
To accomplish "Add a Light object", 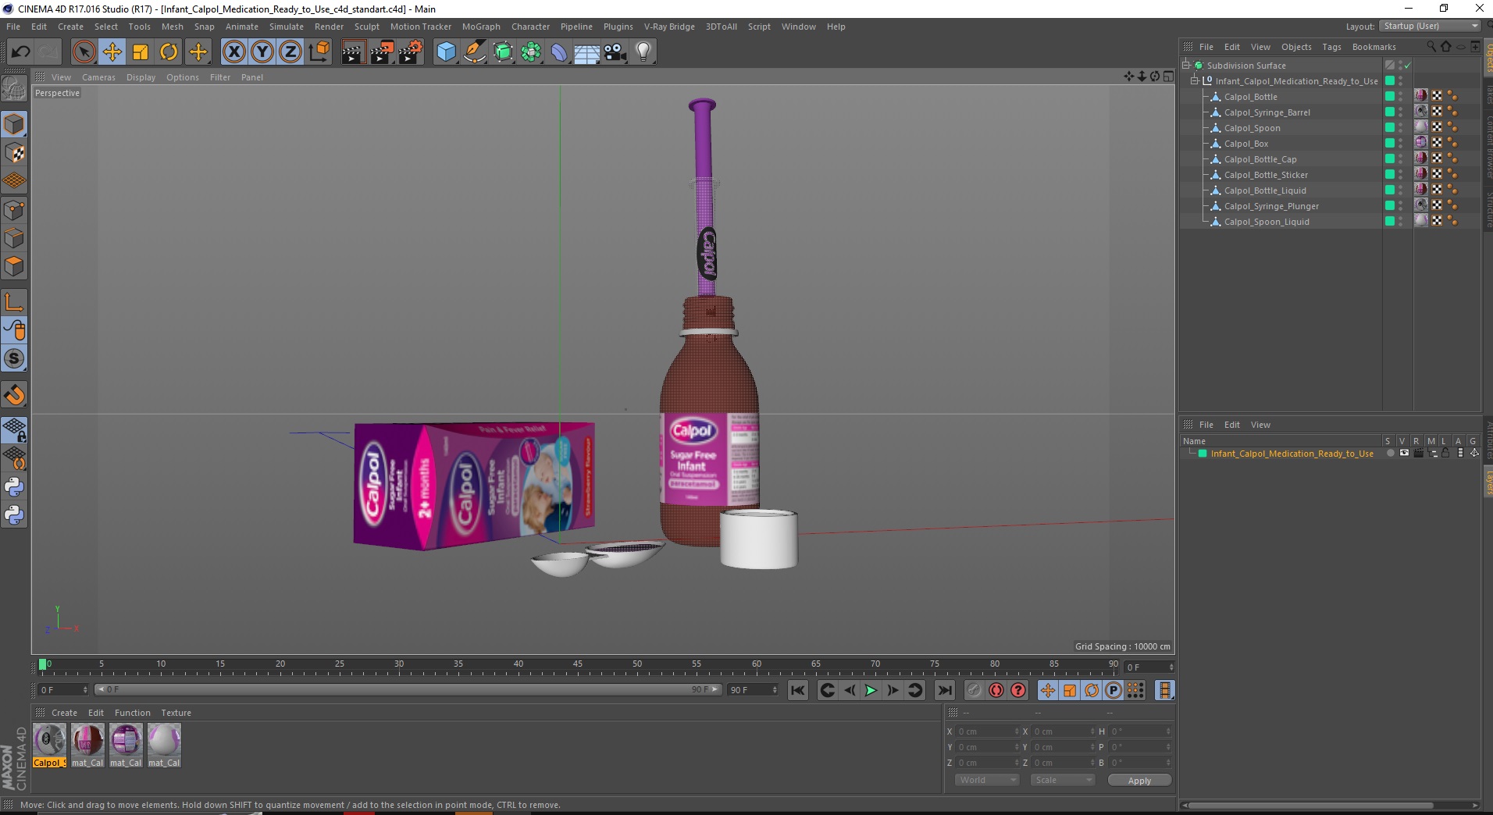I will (x=643, y=52).
